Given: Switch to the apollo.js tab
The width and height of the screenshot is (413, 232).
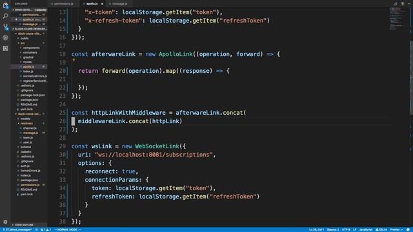Looking at the screenshot, I should coord(92,4).
